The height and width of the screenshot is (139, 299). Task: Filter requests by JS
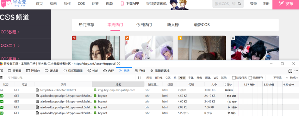click(x=175, y=78)
